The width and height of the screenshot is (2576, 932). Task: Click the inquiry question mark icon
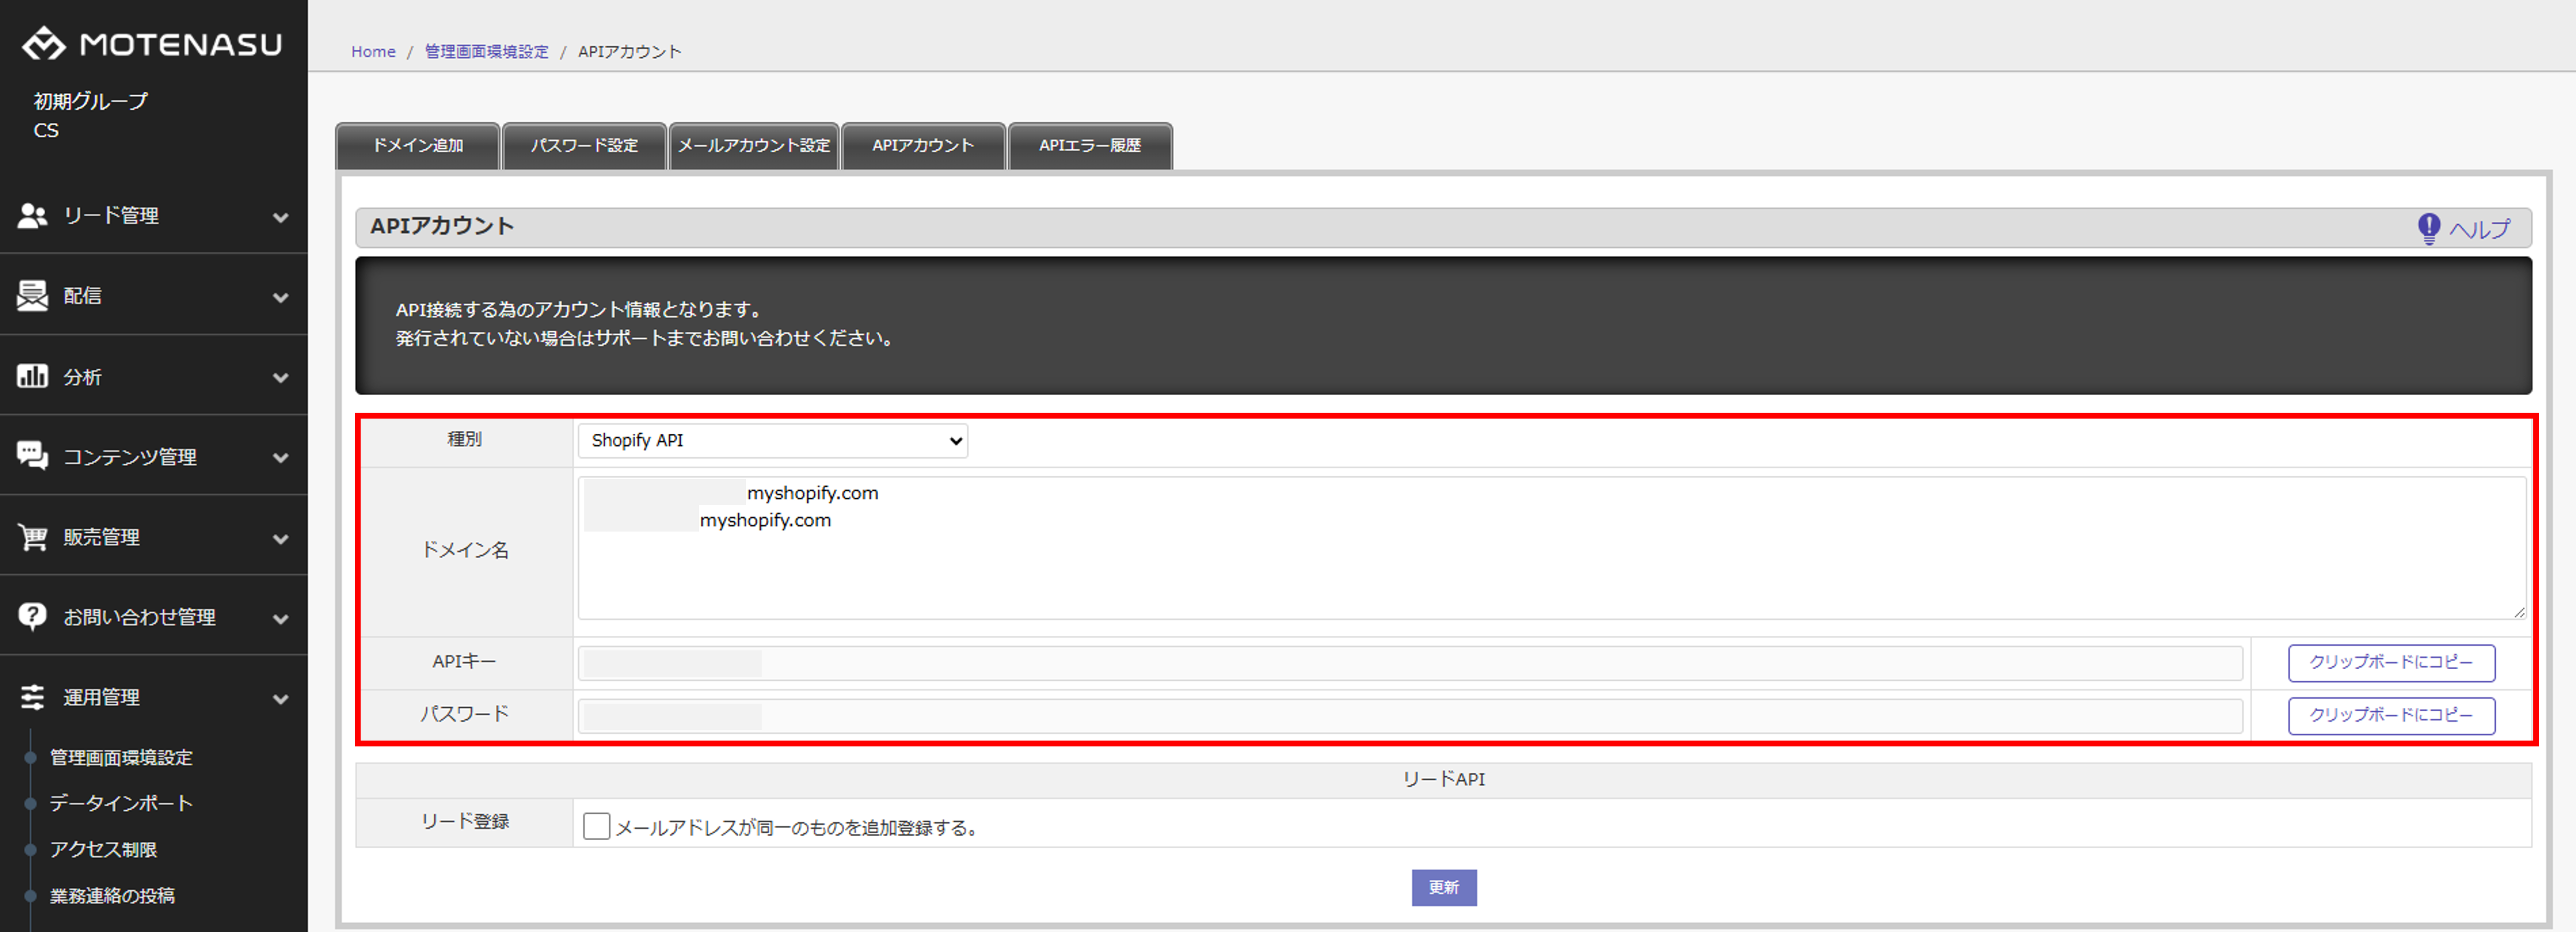(32, 616)
